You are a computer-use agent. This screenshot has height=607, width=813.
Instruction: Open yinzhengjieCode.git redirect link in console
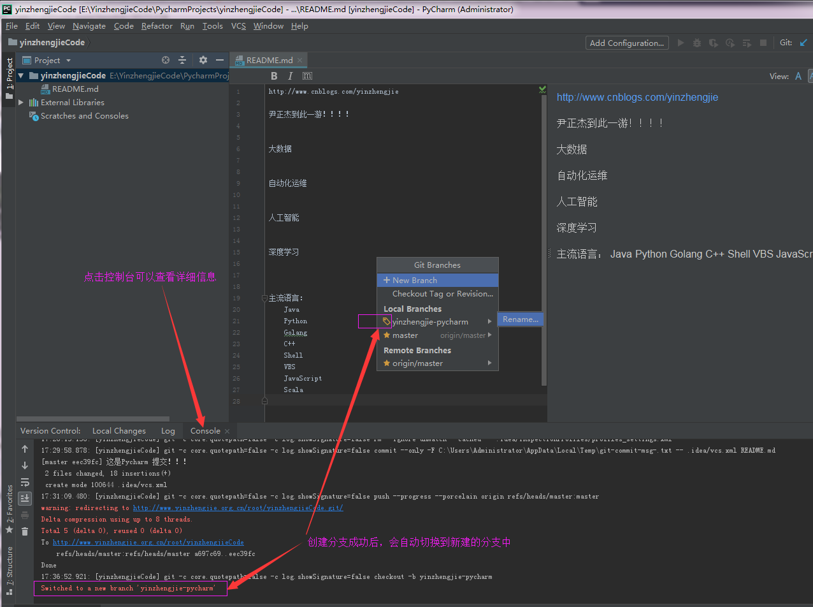(238, 508)
